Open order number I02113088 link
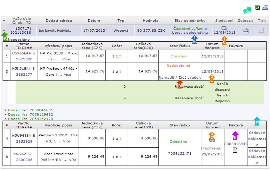Image resolution: width=270 pixels, height=171 pixels. [x=21, y=33]
